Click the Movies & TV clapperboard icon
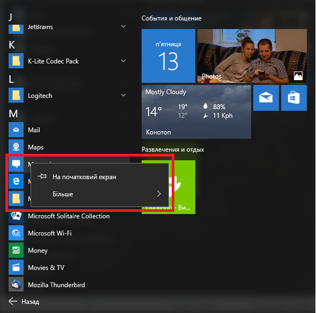The width and height of the screenshot is (316, 313). pyautogui.click(x=16, y=267)
